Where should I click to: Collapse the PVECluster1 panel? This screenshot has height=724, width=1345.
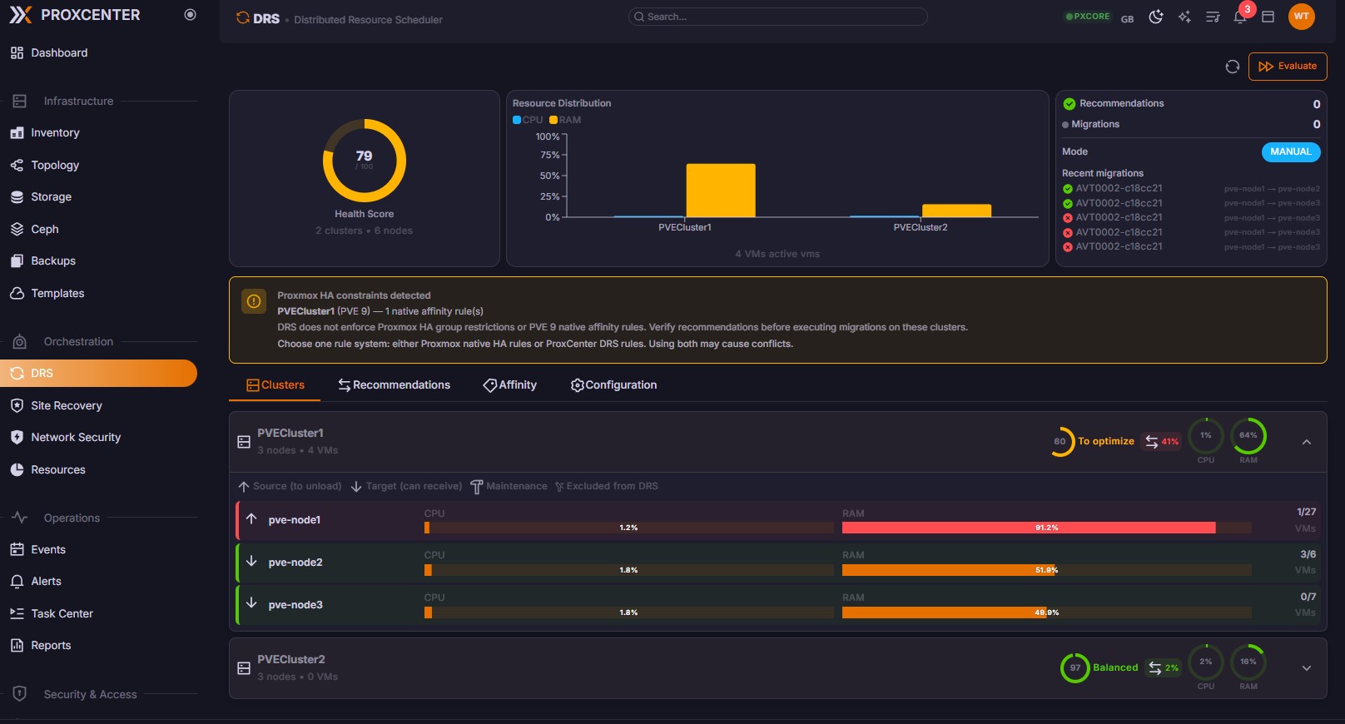(1306, 442)
